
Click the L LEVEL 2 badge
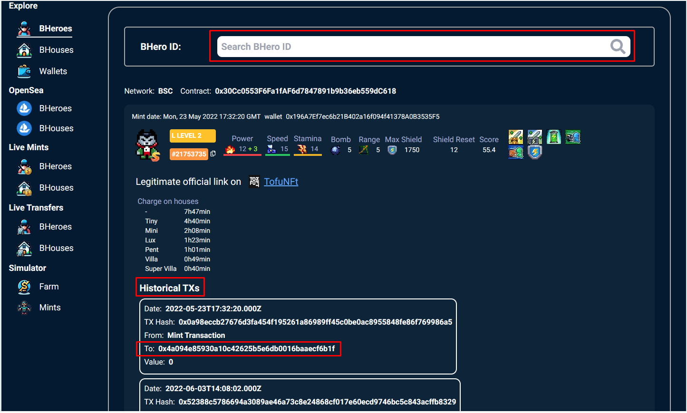193,135
